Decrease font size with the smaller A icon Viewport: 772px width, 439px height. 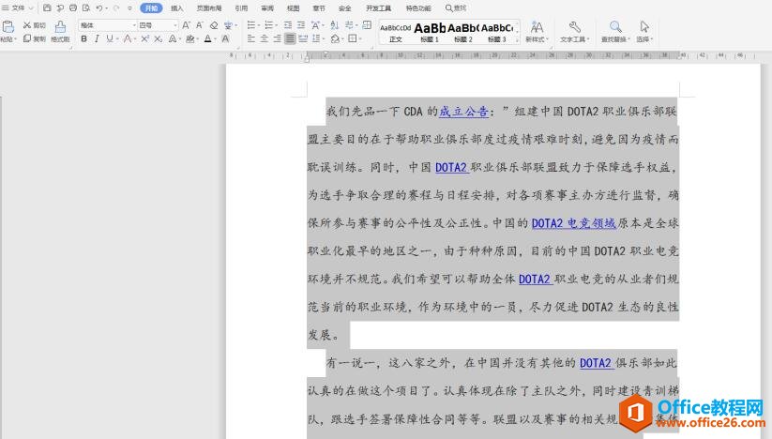tap(200, 25)
